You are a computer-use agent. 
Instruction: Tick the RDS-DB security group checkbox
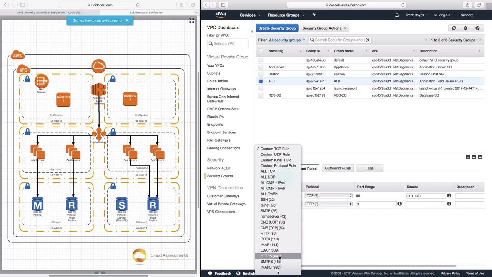(x=261, y=95)
